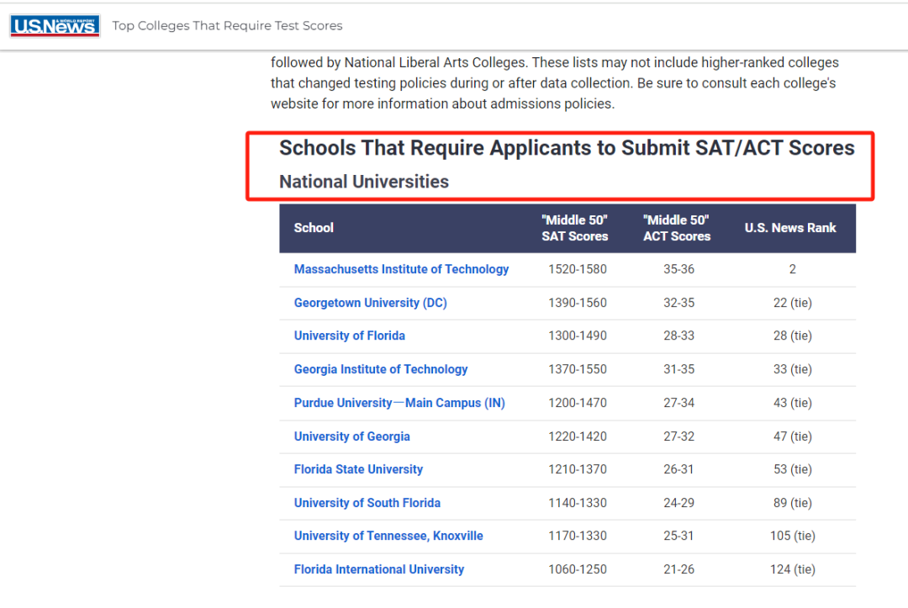Open the University of Georgia link

pyautogui.click(x=352, y=436)
